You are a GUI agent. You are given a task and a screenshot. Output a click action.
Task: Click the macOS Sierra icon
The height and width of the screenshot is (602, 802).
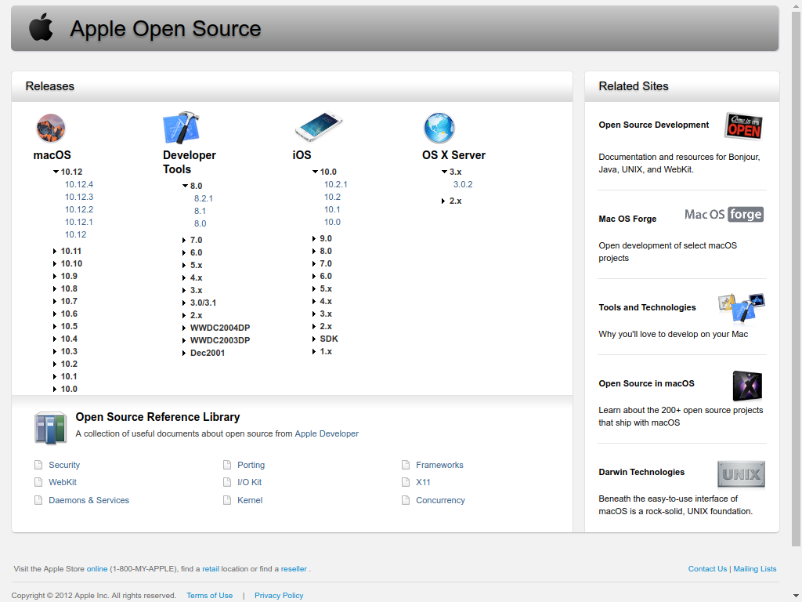pos(51,128)
